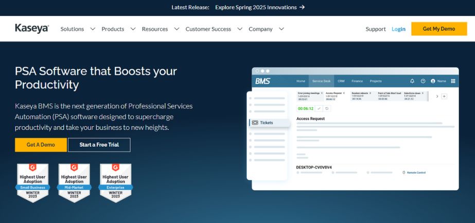Click the plus icon to add ticket tab

tap(444, 96)
